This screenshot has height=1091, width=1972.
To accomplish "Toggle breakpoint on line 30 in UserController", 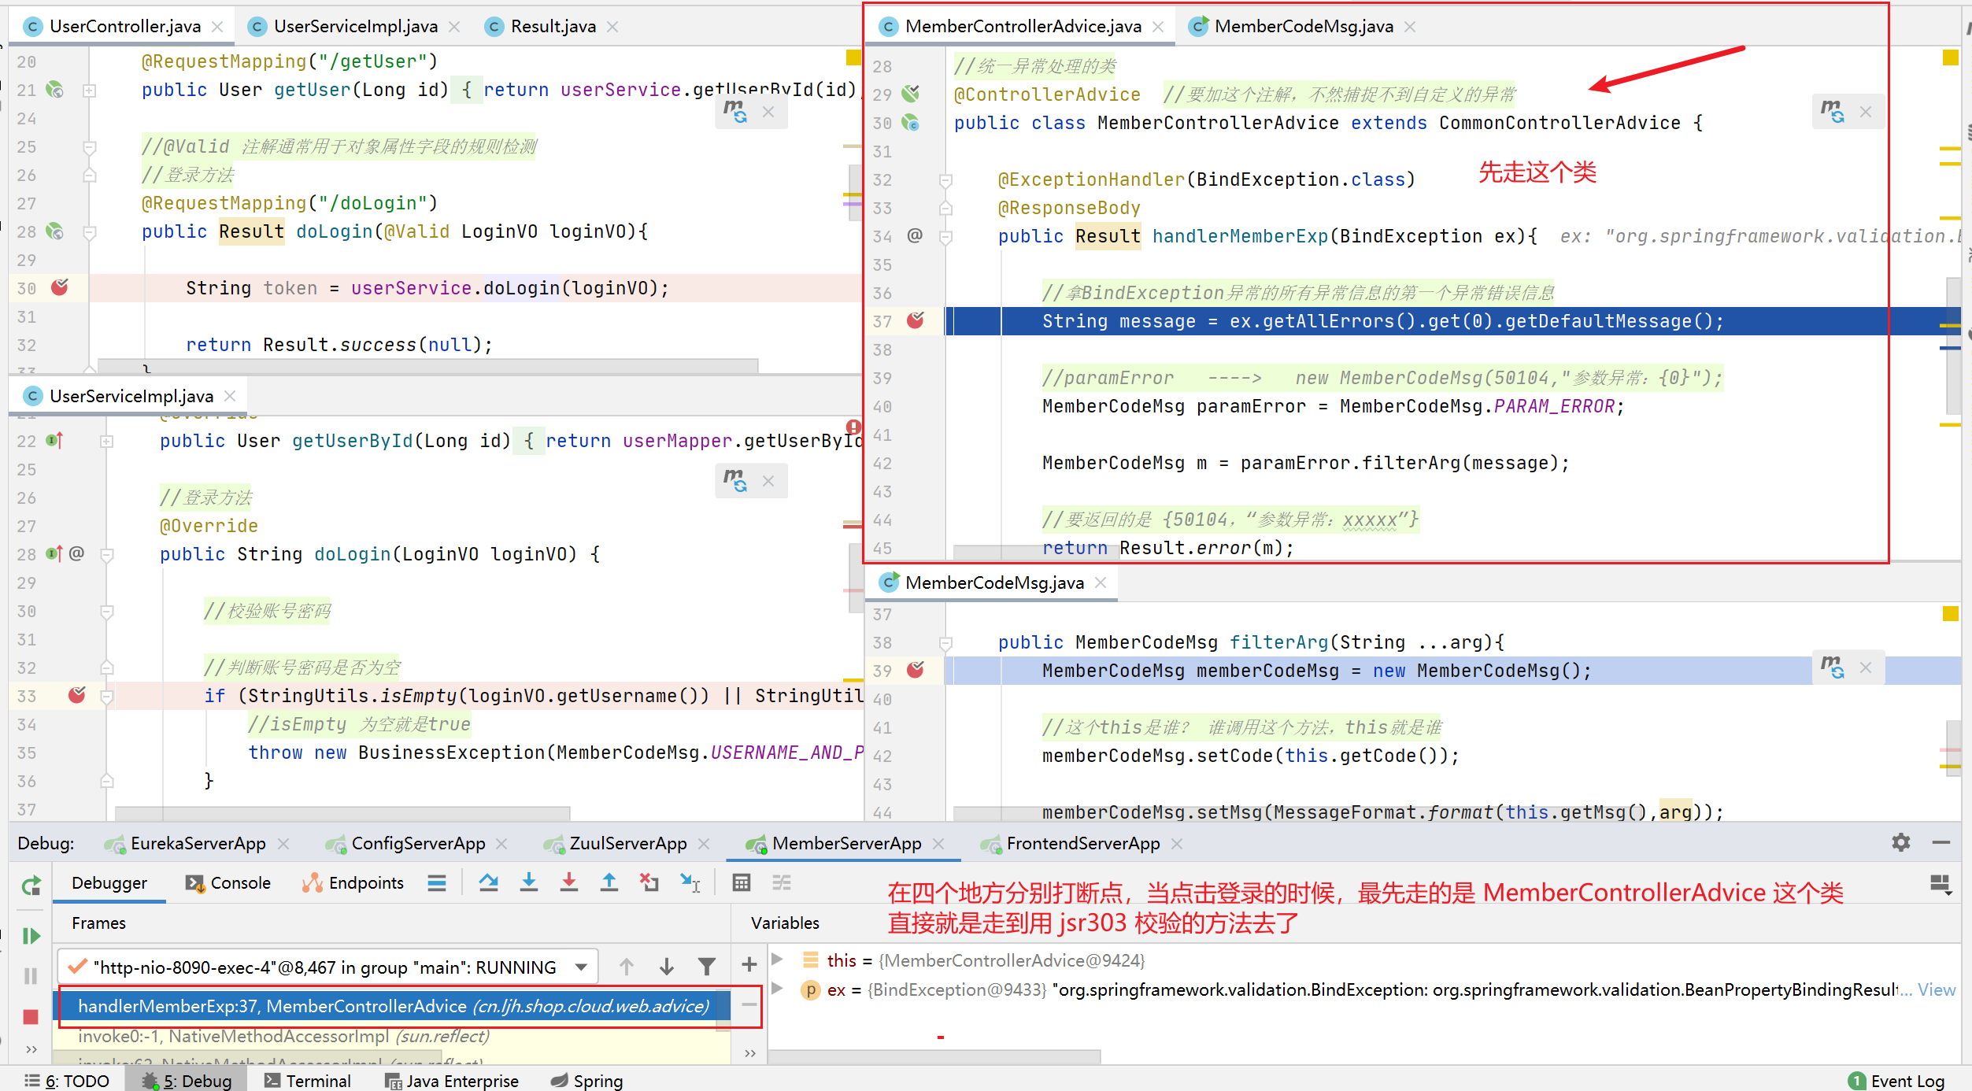I will [60, 287].
